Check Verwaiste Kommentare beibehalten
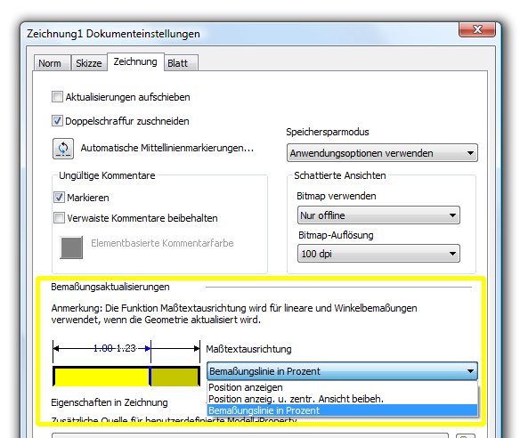 59,218
